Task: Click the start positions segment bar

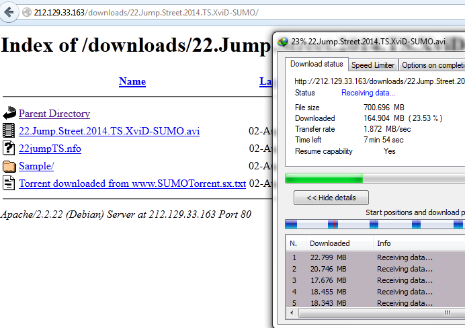Action: (375, 224)
